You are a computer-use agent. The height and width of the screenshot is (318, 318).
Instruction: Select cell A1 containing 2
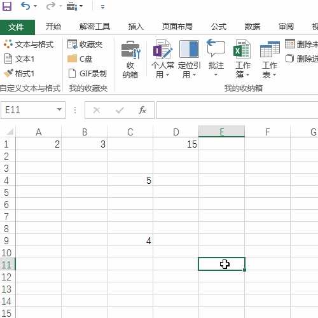click(39, 144)
